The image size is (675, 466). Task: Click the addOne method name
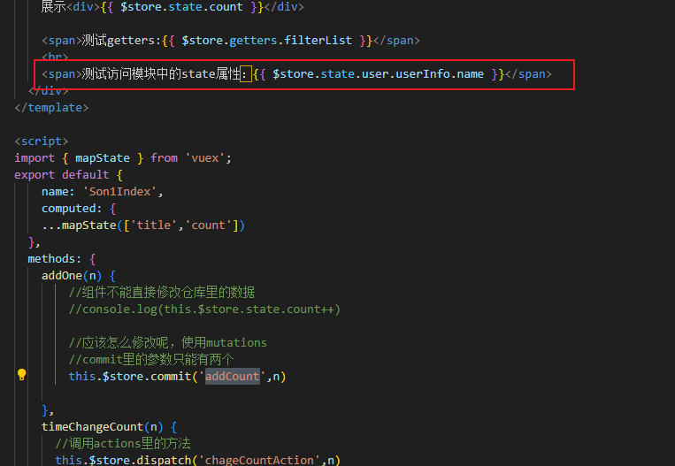point(62,275)
